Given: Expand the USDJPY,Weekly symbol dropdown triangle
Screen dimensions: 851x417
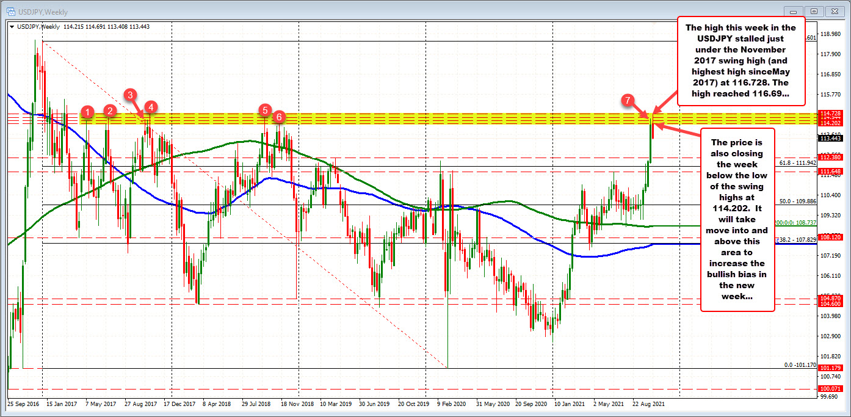Looking at the screenshot, I should [x=11, y=27].
